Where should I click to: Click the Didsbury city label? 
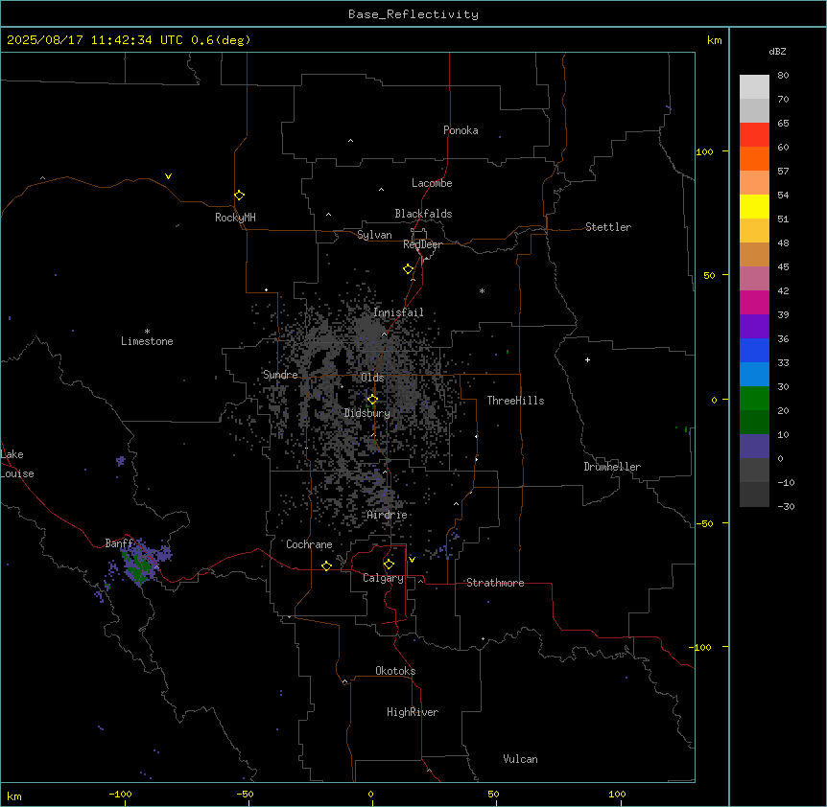[367, 413]
